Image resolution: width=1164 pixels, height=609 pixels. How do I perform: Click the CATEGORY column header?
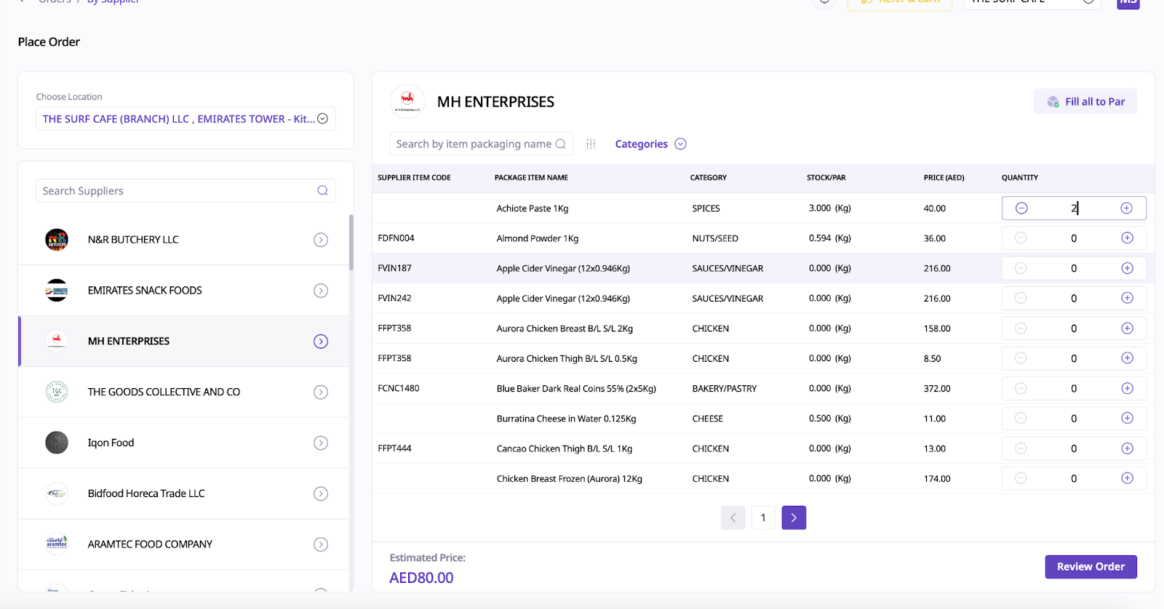[708, 177]
